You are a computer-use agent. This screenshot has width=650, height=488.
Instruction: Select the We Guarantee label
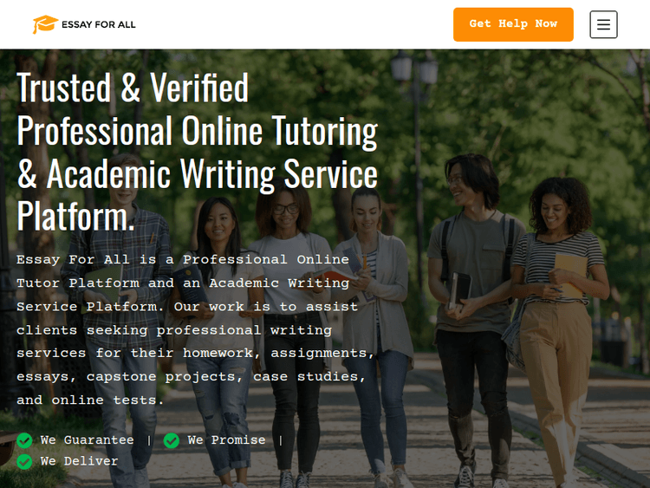coord(87,440)
